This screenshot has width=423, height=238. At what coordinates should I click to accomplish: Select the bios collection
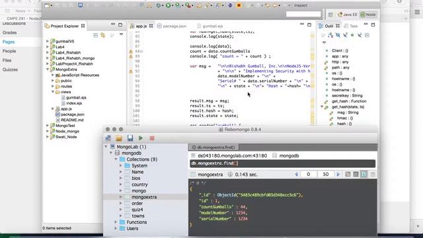[136, 178]
